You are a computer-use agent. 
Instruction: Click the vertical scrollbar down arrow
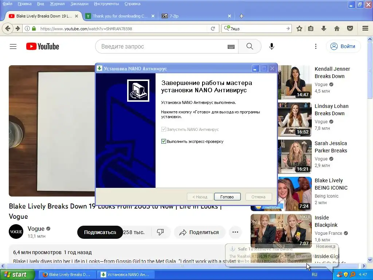[370, 260]
